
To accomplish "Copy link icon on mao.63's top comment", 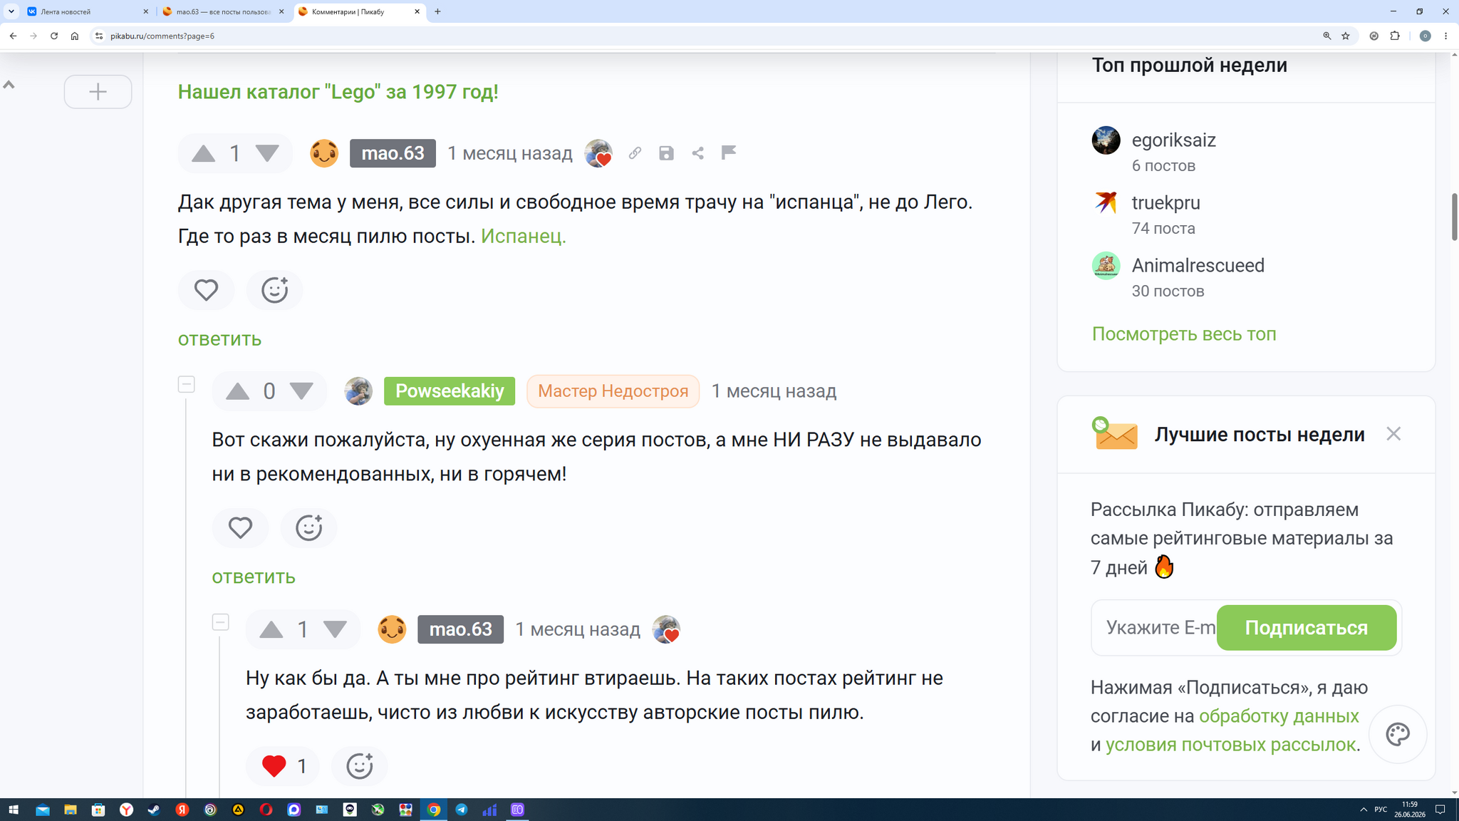I will click(635, 153).
